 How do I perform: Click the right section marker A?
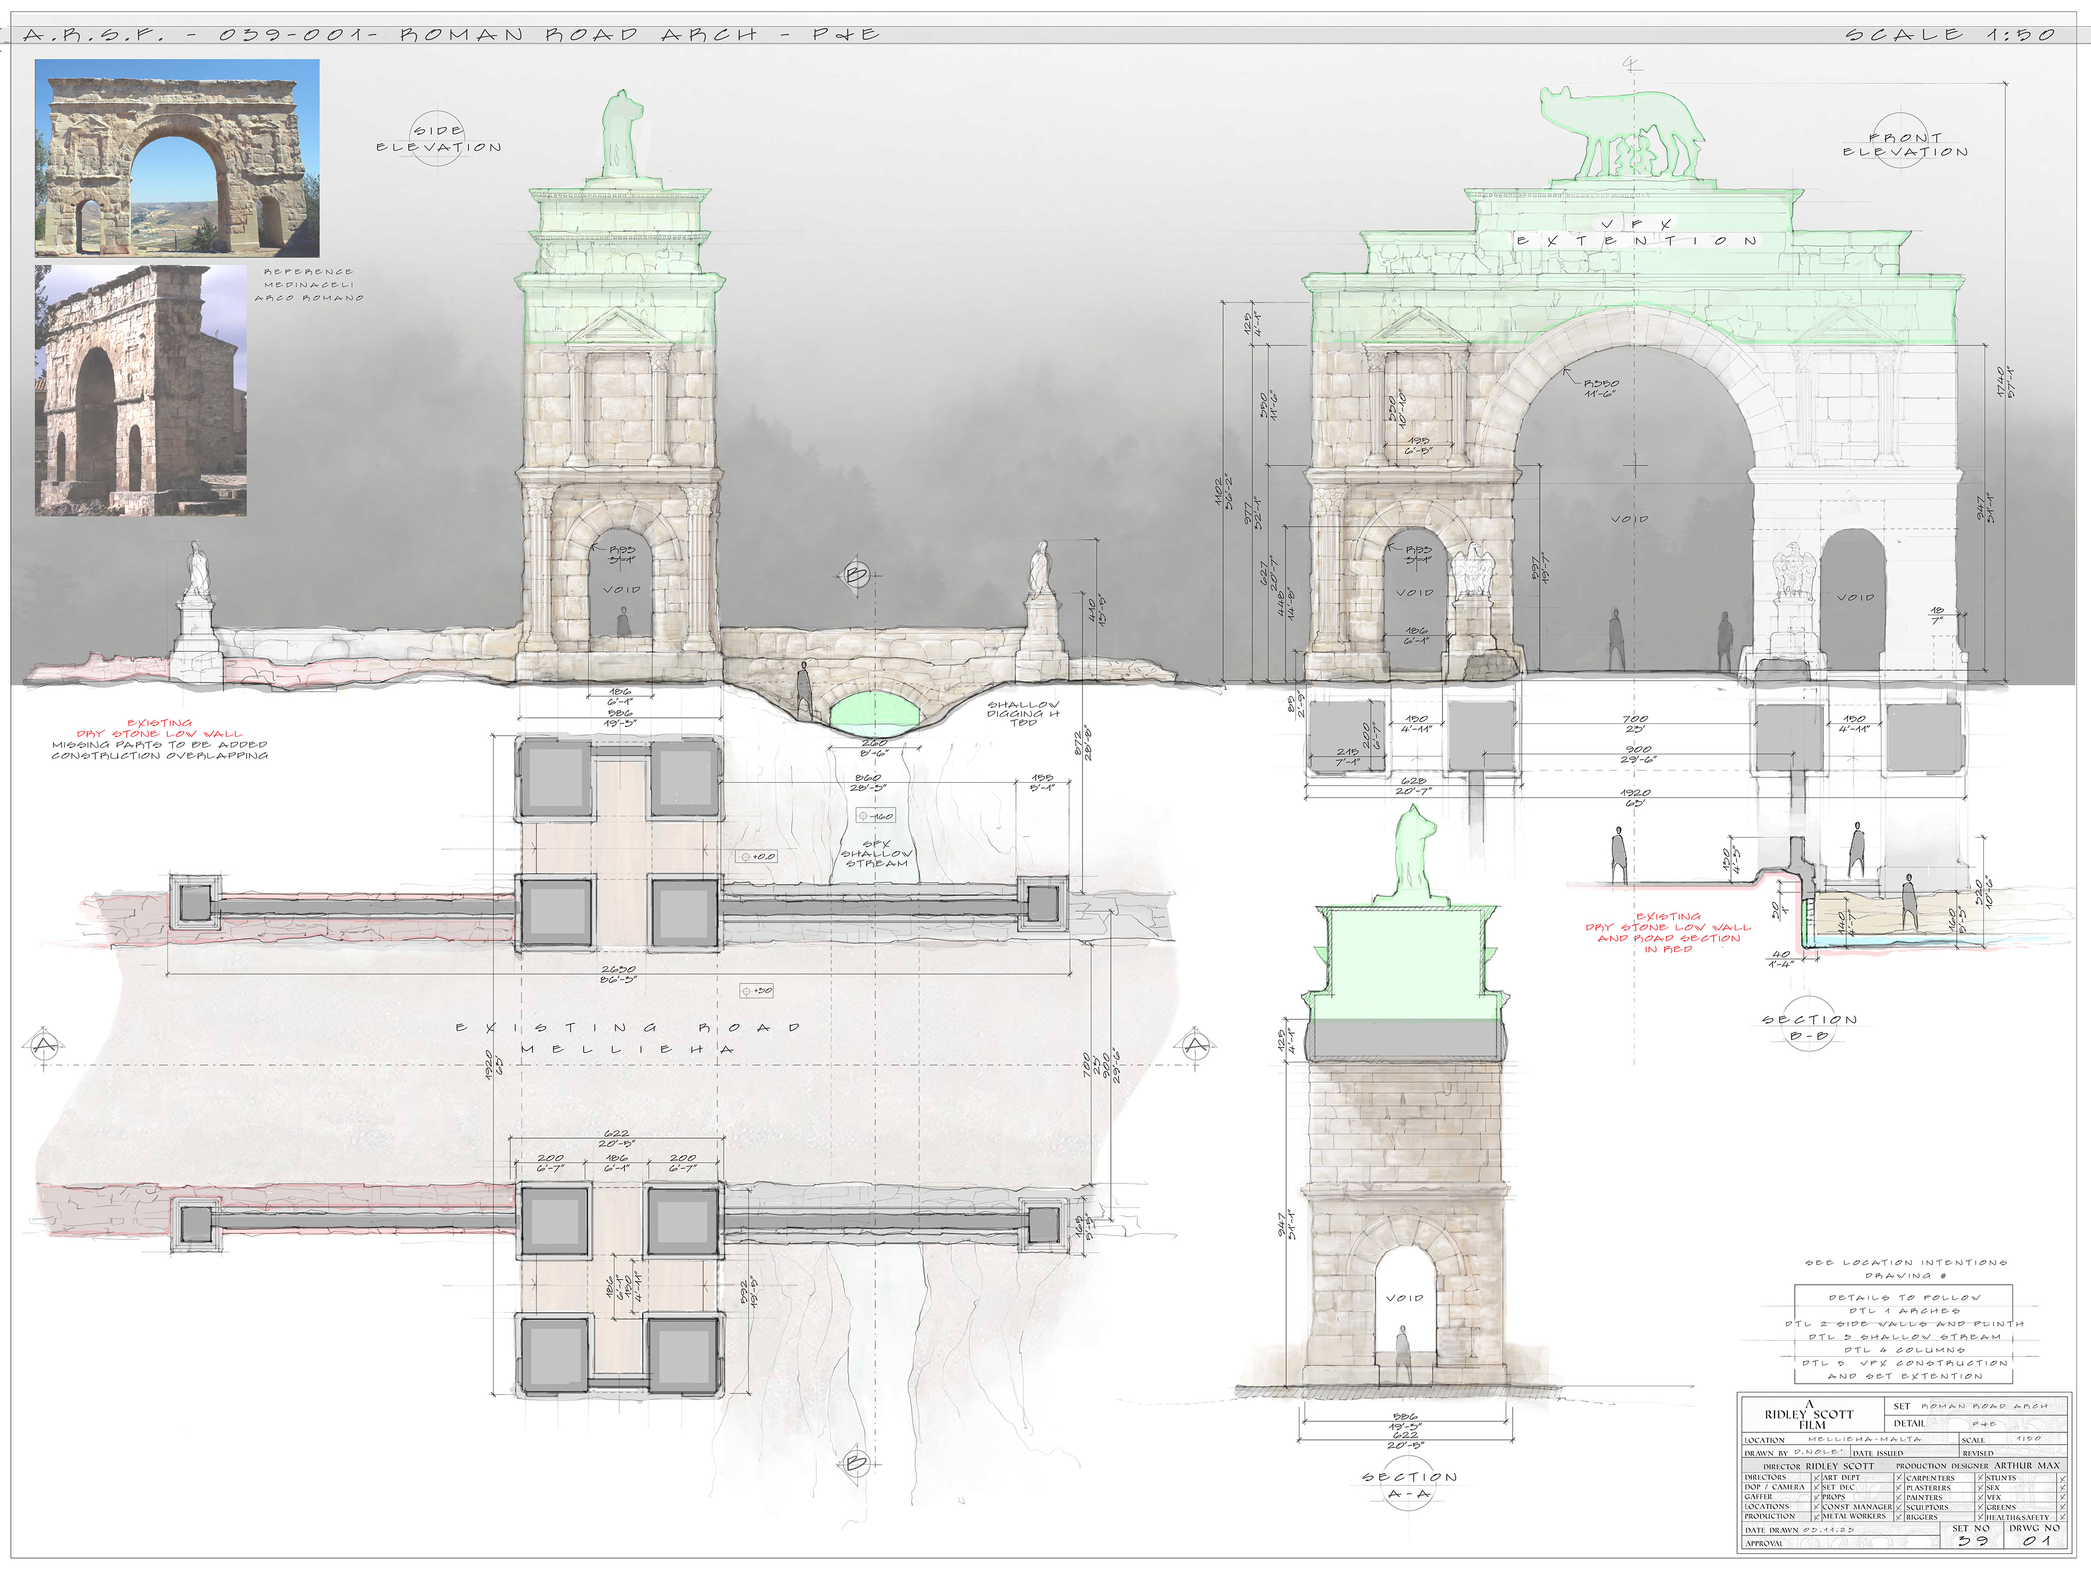click(x=1197, y=1046)
